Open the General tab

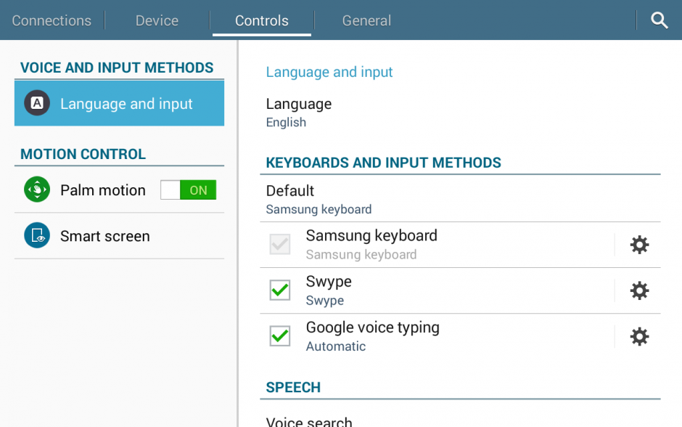click(x=366, y=20)
